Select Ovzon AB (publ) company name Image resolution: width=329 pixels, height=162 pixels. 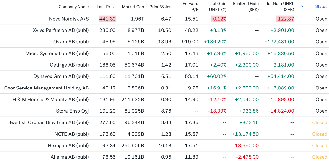pos(71,42)
